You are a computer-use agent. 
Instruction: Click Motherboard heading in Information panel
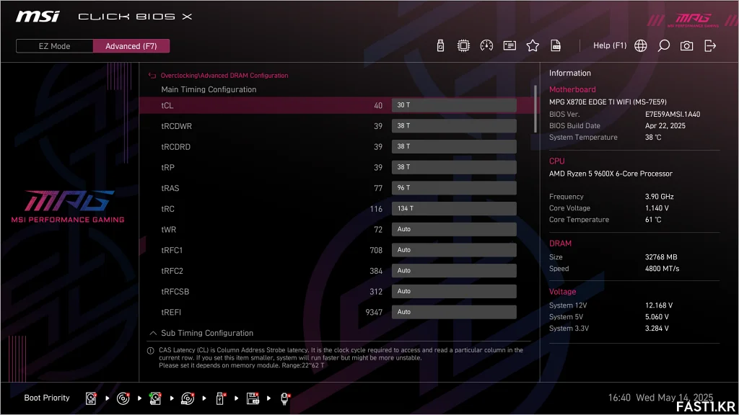(572, 89)
